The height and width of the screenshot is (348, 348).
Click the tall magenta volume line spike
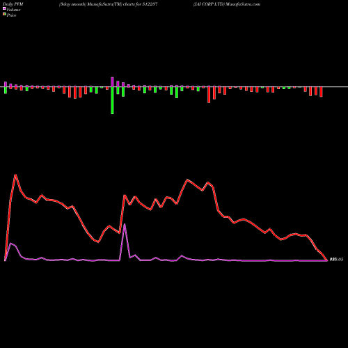(125, 224)
